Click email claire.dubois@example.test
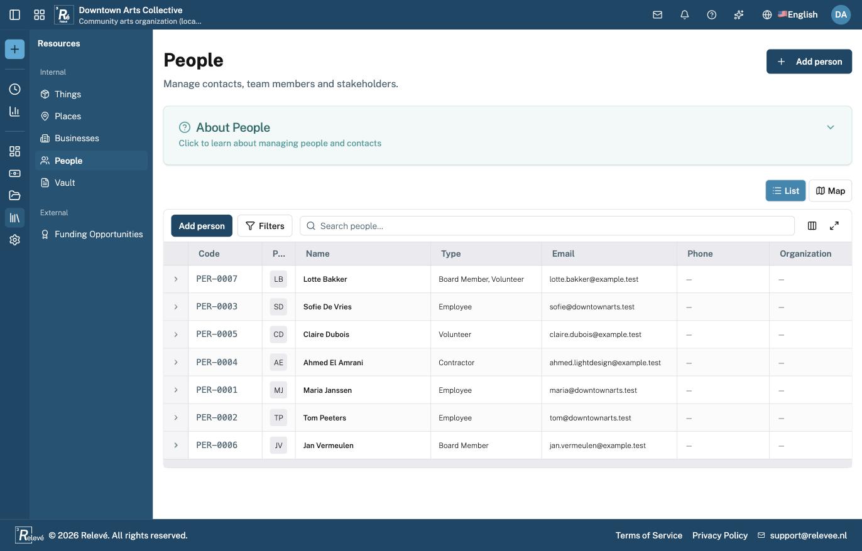The width and height of the screenshot is (862, 551). (595, 334)
